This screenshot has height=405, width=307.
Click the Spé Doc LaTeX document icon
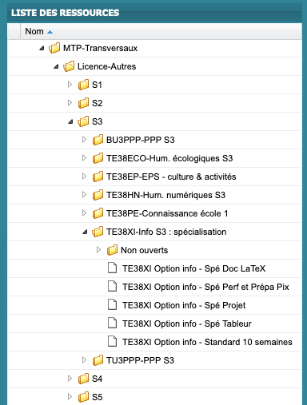[112, 268]
